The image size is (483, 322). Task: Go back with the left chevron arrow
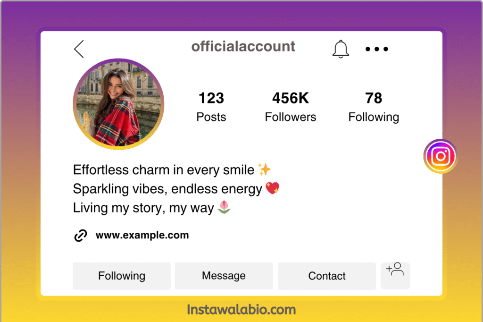[79, 49]
